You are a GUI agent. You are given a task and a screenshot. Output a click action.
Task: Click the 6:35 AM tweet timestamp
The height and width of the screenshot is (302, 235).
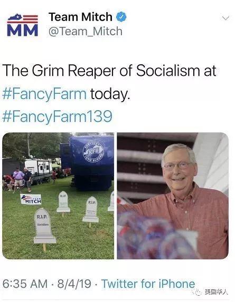click(25, 284)
